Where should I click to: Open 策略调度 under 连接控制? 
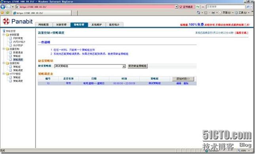(x=18, y=70)
